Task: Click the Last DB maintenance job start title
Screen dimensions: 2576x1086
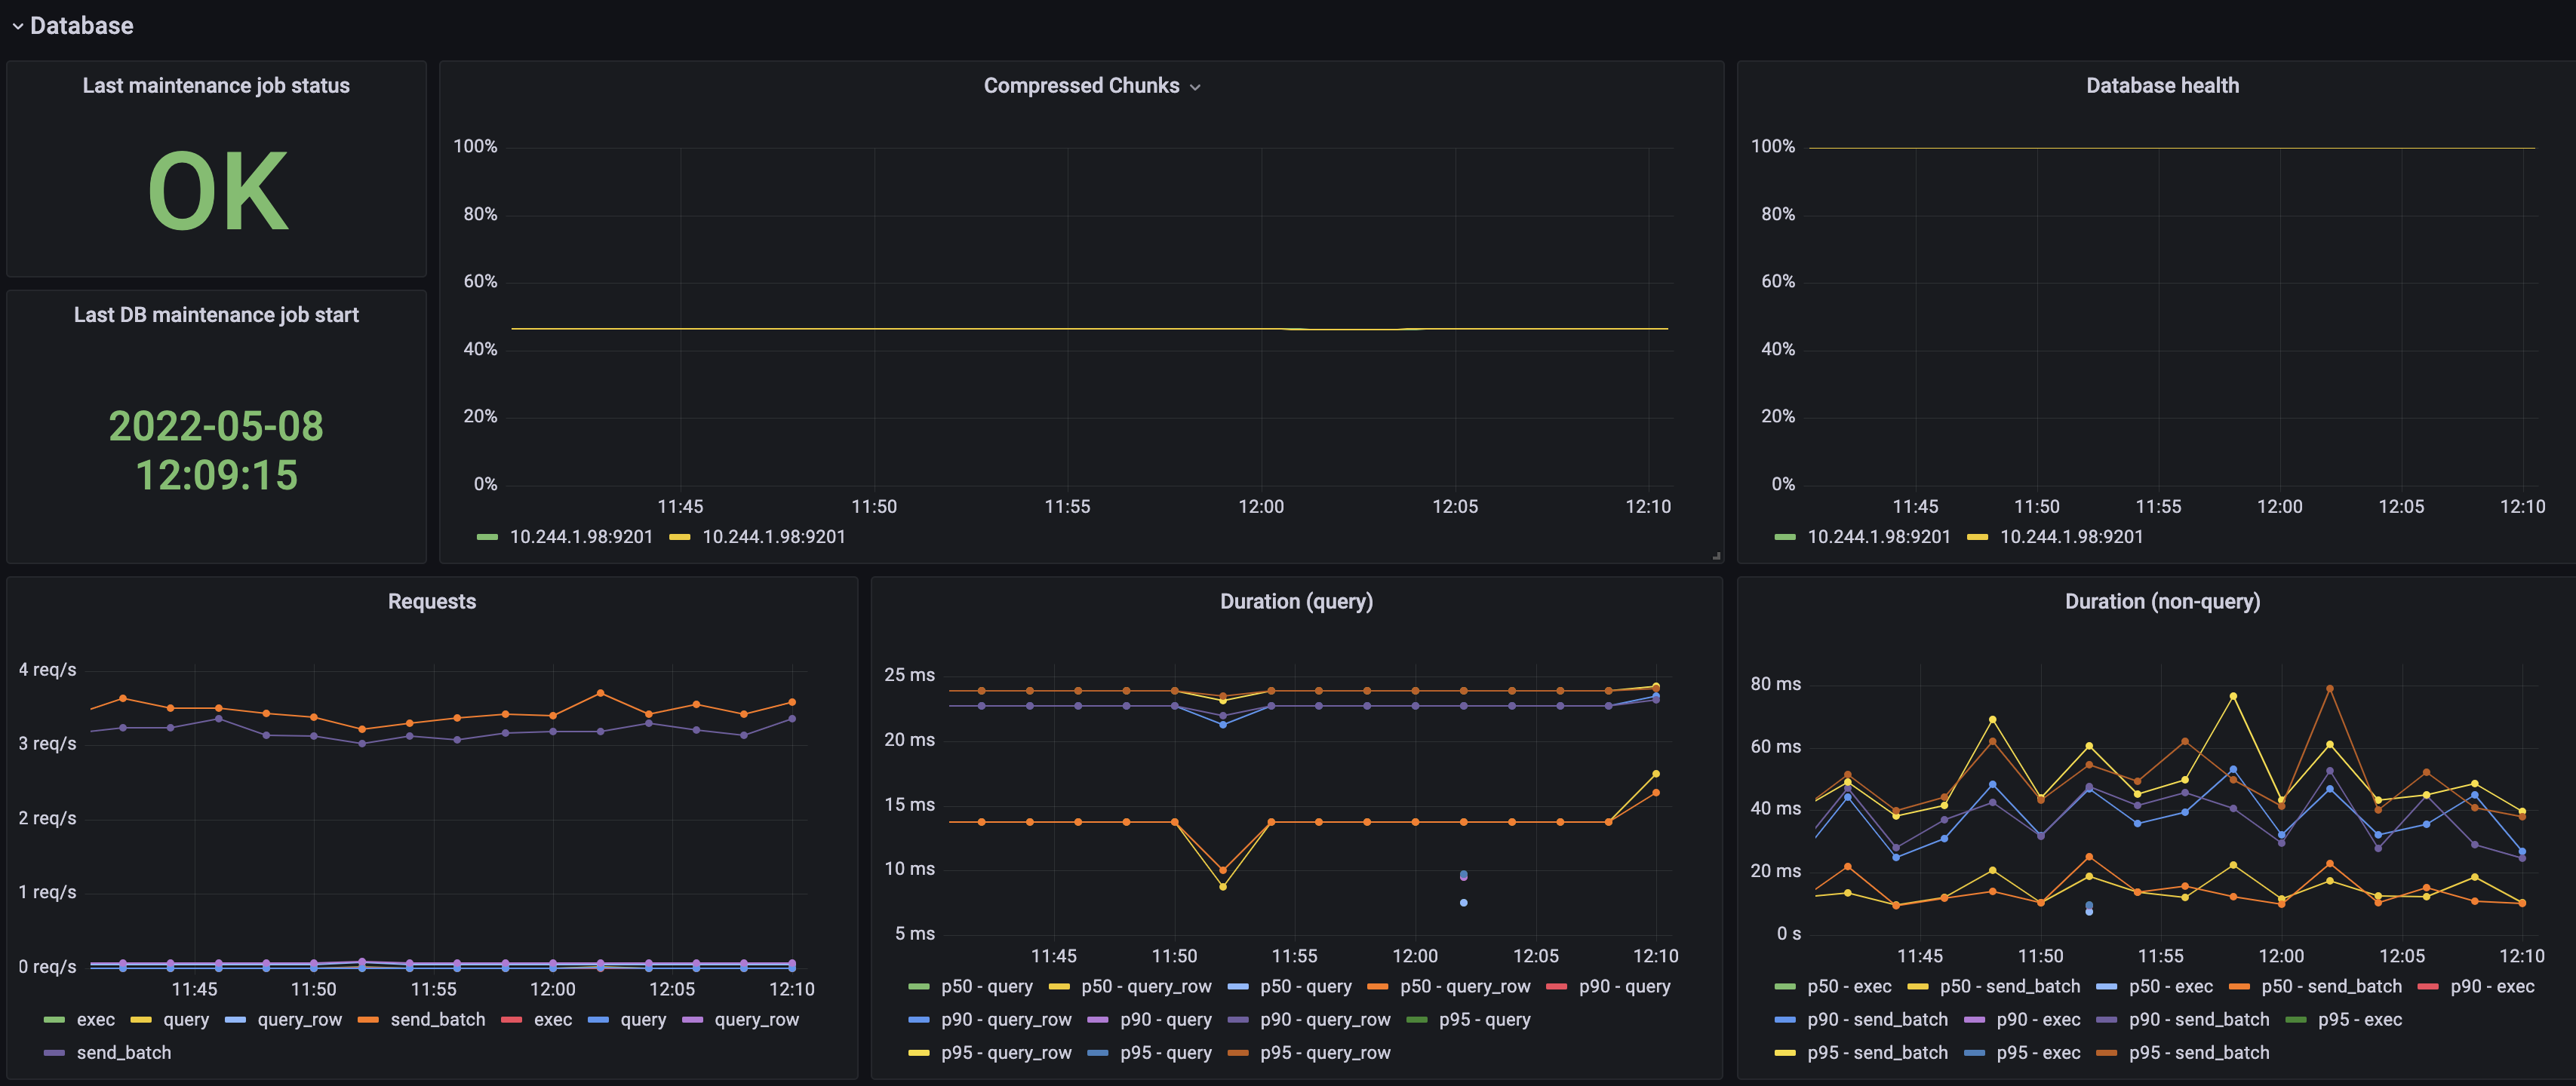Action: coord(216,316)
